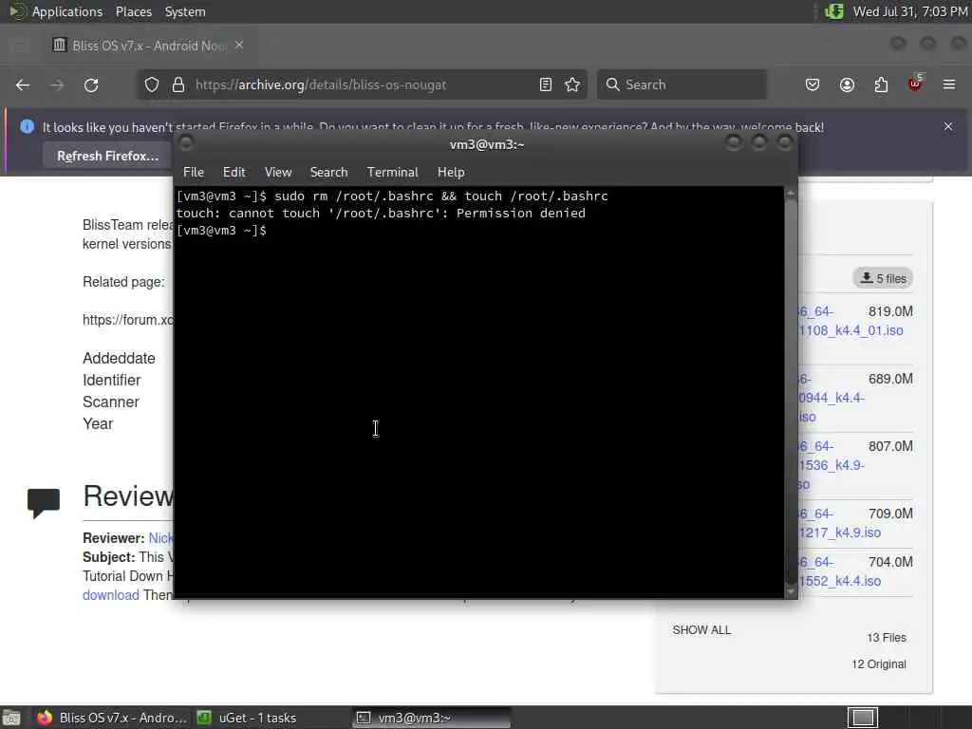Screen dimensions: 972x729
Task: Open the Places panel menu
Action: pos(133,11)
